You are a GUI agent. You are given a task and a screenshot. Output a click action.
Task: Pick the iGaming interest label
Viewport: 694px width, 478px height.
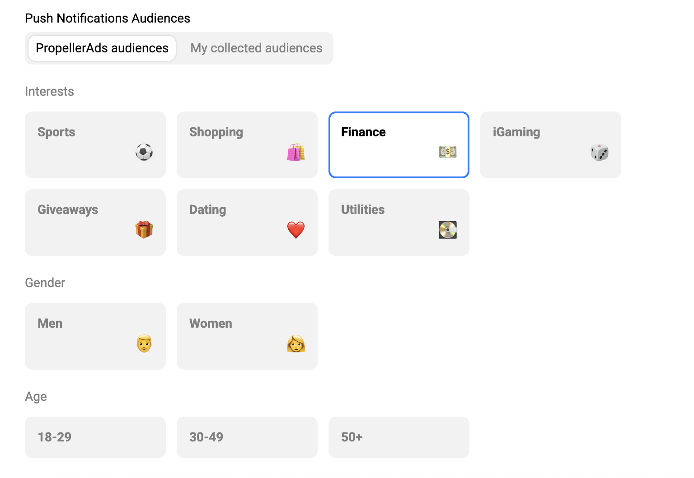click(x=516, y=132)
